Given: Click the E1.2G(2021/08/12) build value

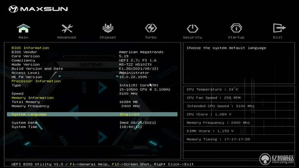Looking at the screenshot, I should pyautogui.click(x=139, y=69).
